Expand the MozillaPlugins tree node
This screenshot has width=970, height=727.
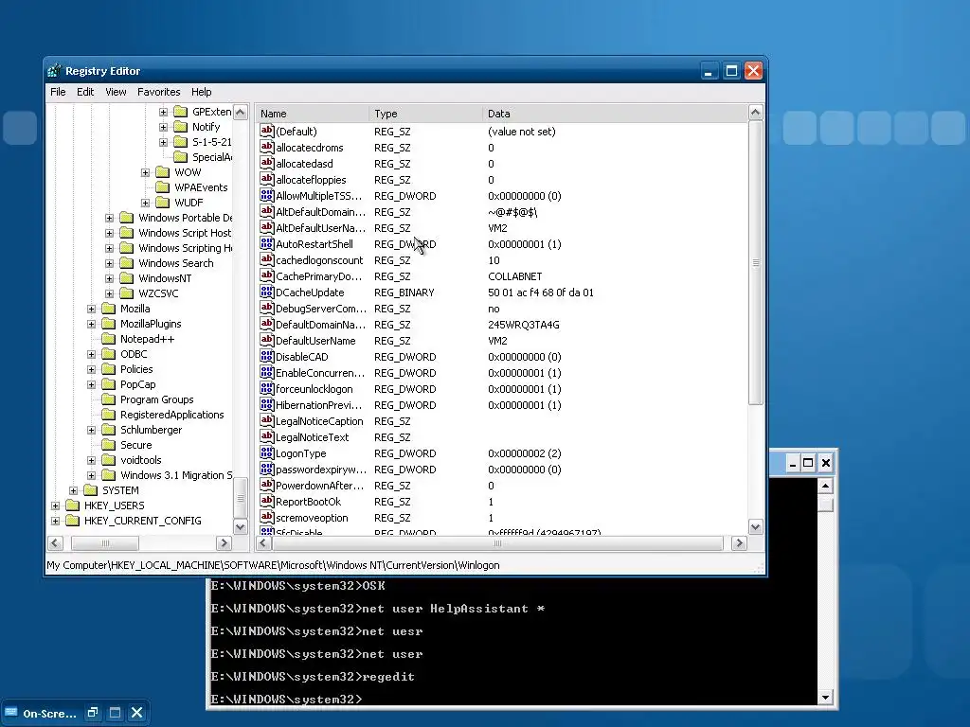pyautogui.click(x=92, y=324)
